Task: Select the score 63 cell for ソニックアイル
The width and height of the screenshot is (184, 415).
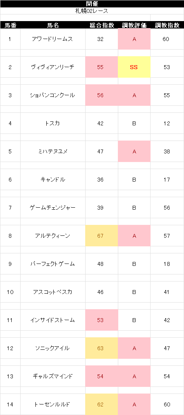Action: click(x=102, y=348)
